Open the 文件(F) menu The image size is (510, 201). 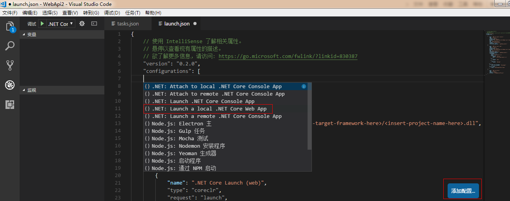[10, 13]
